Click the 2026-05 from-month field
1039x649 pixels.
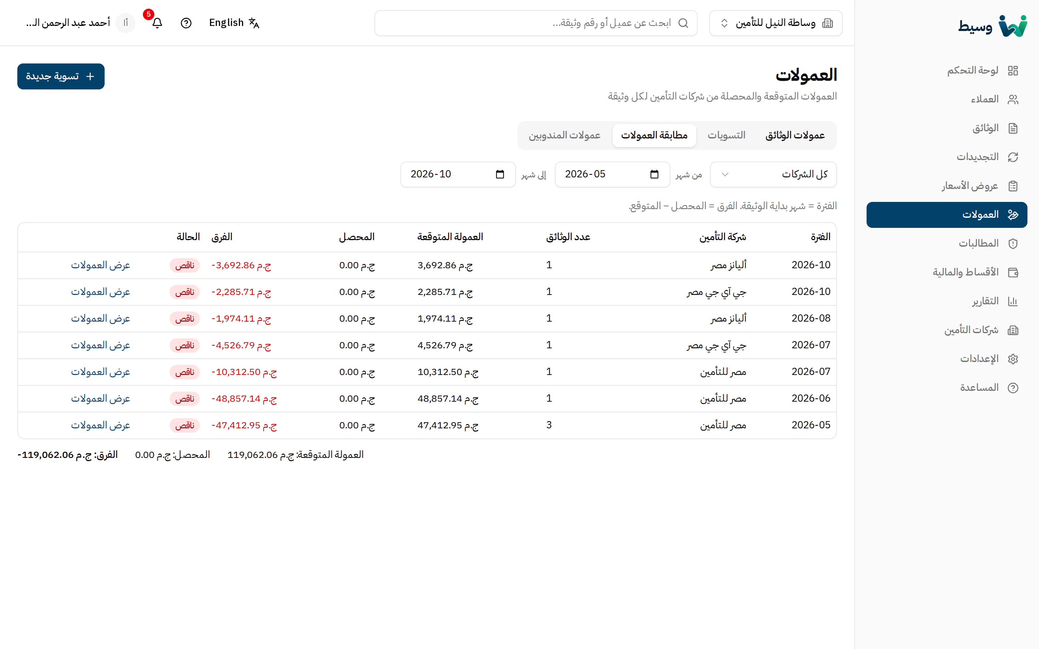[x=612, y=174]
